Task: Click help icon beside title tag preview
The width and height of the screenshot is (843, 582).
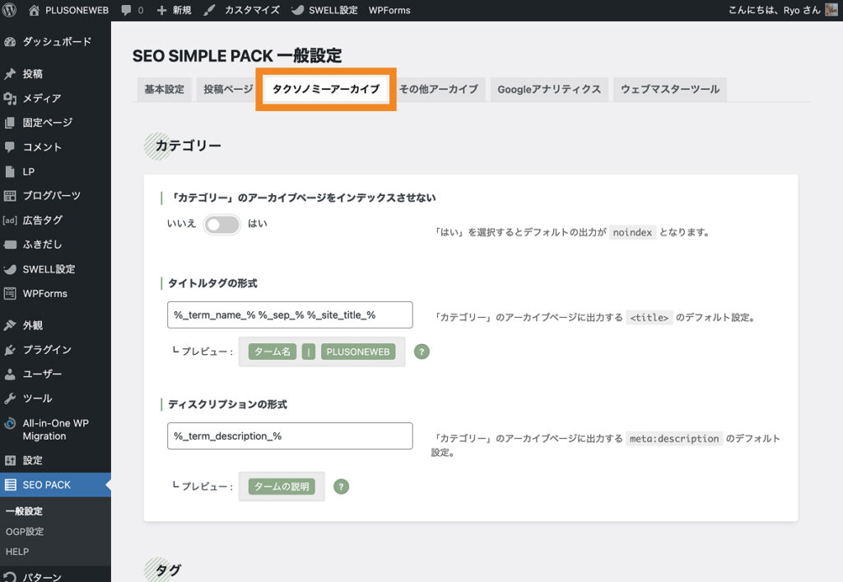Action: tap(421, 352)
